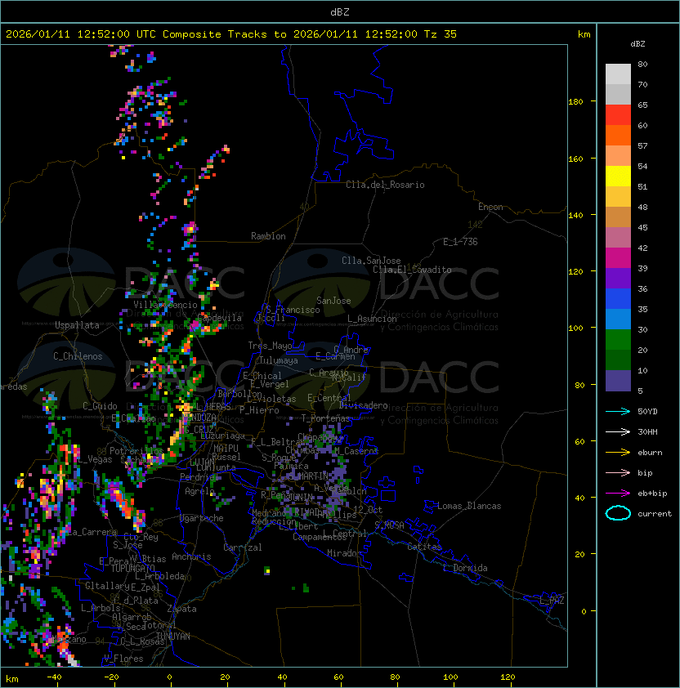Click the yellow eburn arrow in legend
Image resolution: width=680 pixels, height=688 pixels.
point(618,453)
